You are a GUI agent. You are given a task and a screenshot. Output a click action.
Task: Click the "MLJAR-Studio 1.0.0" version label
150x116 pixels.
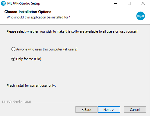(17, 102)
